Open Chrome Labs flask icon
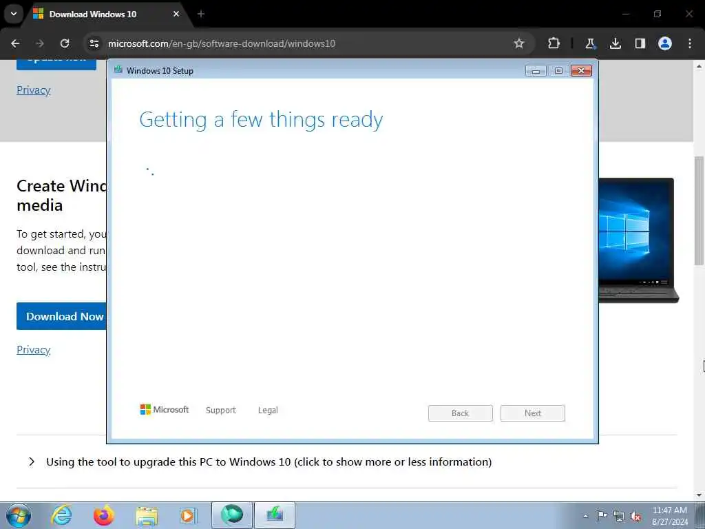This screenshot has height=529, width=705. [x=590, y=43]
